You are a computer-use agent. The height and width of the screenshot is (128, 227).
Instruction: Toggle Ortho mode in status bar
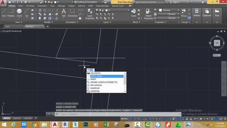pos(146,119)
